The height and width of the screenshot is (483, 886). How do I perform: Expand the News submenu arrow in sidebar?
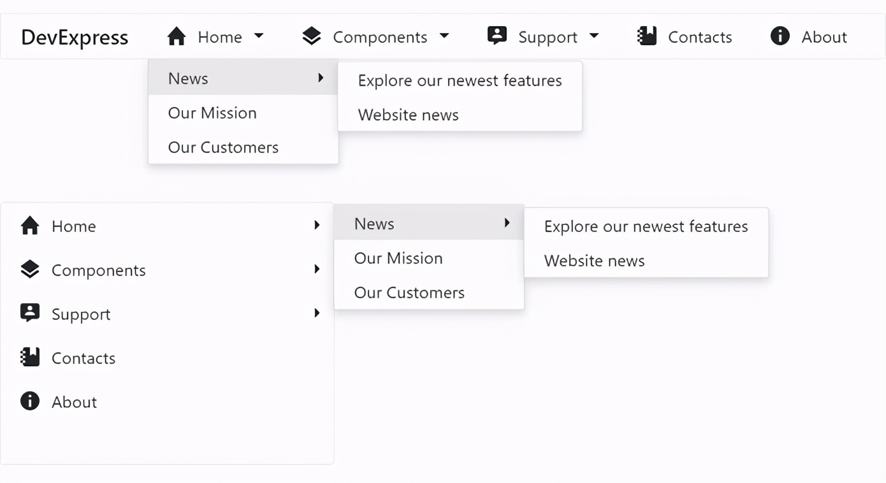[x=507, y=222]
